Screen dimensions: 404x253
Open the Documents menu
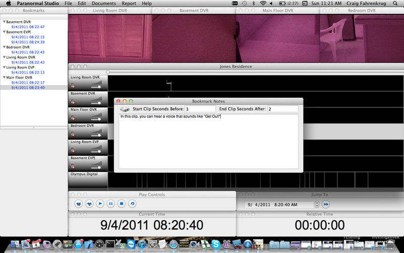pyautogui.click(x=104, y=4)
